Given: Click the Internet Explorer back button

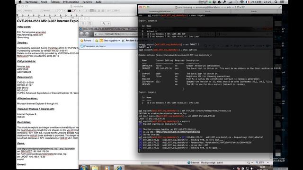Looking at the screenshot, I should tap(82, 34).
